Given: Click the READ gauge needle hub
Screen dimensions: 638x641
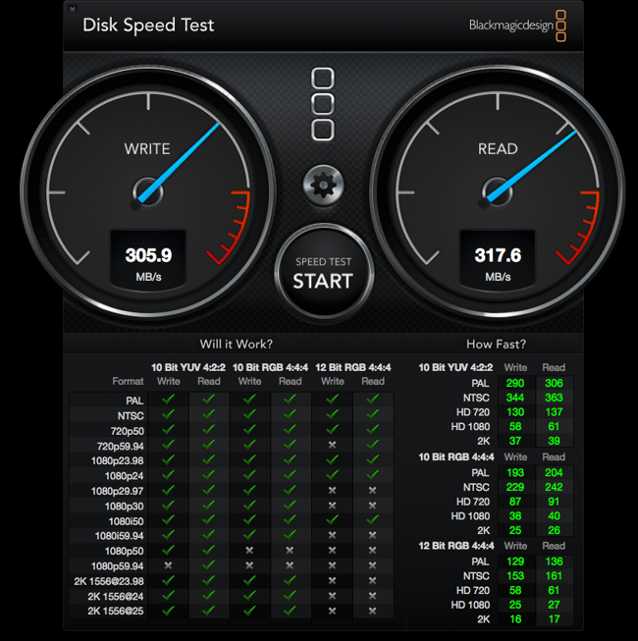Looking at the screenshot, I should pyautogui.click(x=497, y=192).
